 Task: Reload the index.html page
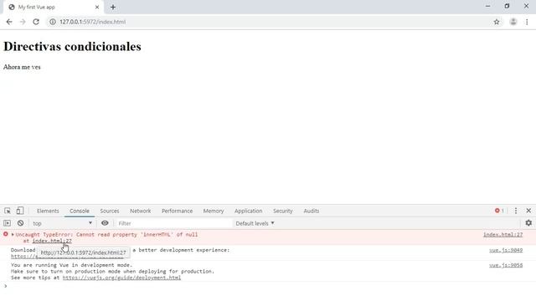[x=36, y=22]
